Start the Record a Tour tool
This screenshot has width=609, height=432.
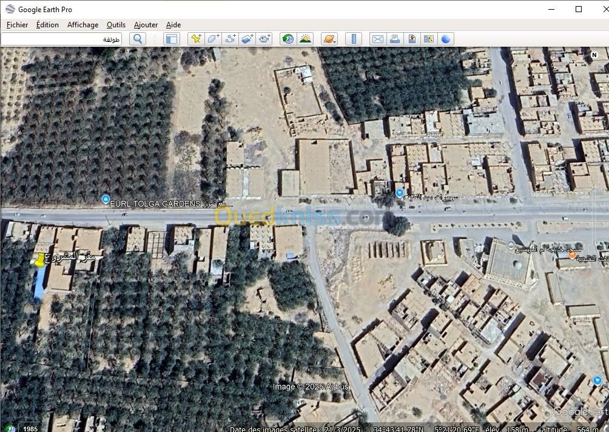[264, 39]
